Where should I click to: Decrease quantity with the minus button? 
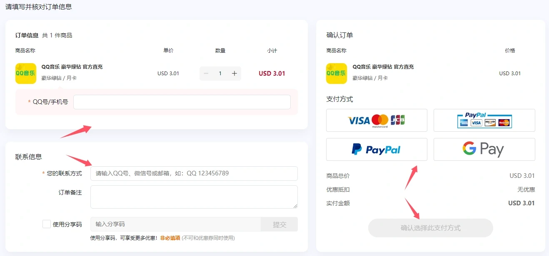click(206, 74)
